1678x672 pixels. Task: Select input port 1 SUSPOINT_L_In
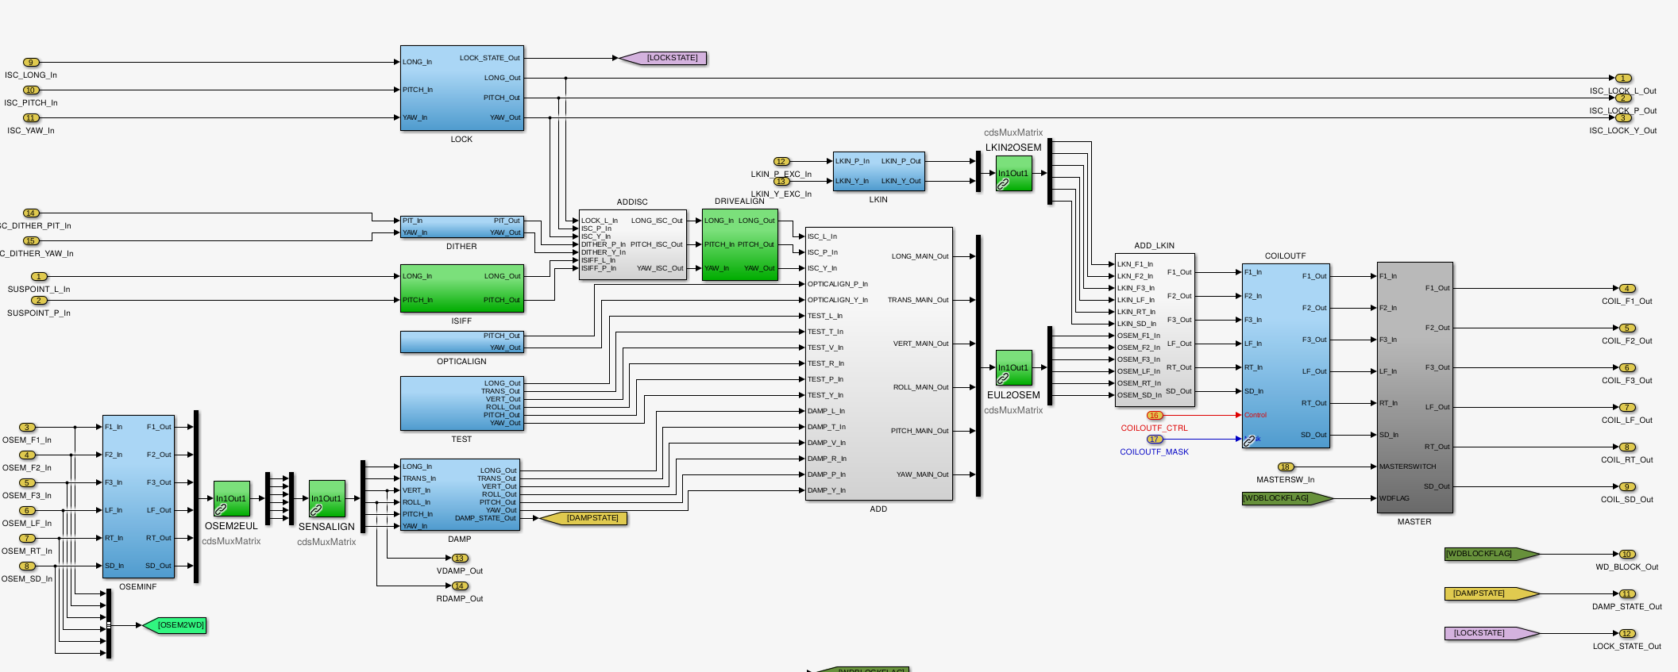39,276
